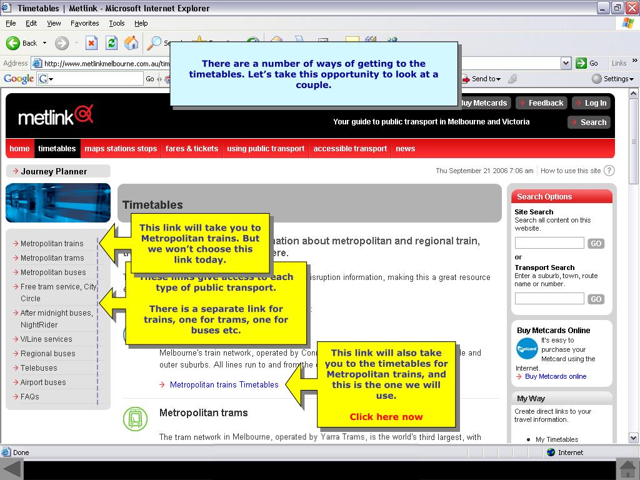Open the Google toolbar search dropdown
The height and width of the screenshot is (480, 640).
(51, 79)
